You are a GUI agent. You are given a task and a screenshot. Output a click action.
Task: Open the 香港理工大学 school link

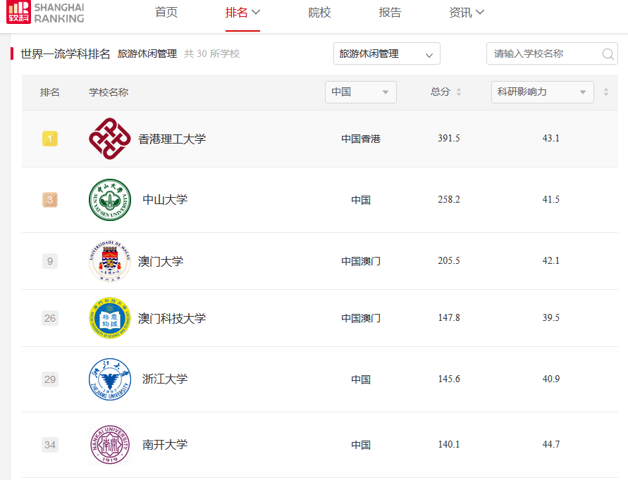[x=172, y=139]
